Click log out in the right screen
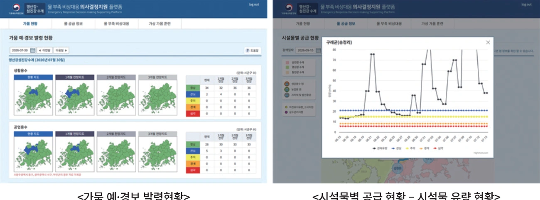Image resolution: width=540 pixels, height=200 pixels. click(x=526, y=5)
